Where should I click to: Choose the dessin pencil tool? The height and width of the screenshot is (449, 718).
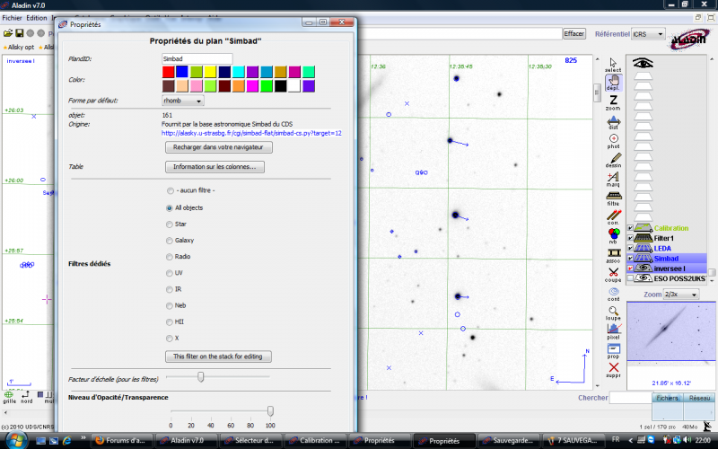(613, 160)
